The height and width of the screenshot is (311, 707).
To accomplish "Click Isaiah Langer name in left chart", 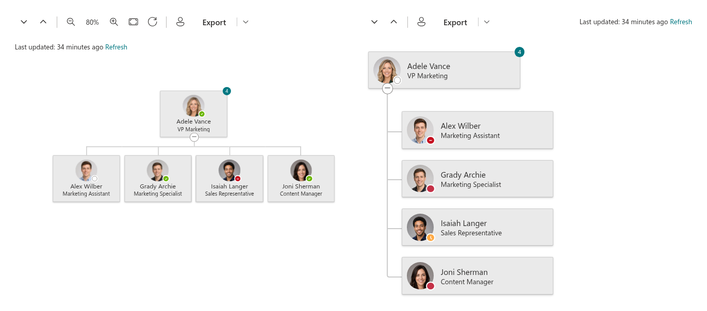I will 229,186.
